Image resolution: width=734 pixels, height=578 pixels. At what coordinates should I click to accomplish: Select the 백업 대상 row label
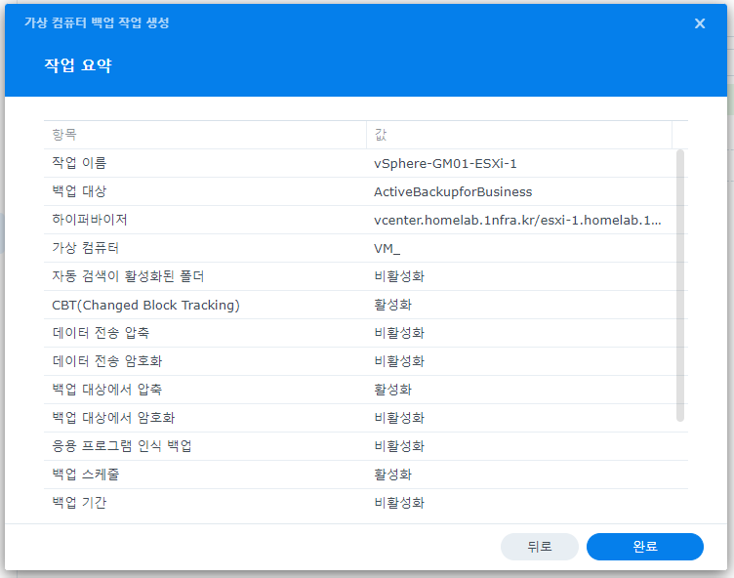[x=79, y=191]
